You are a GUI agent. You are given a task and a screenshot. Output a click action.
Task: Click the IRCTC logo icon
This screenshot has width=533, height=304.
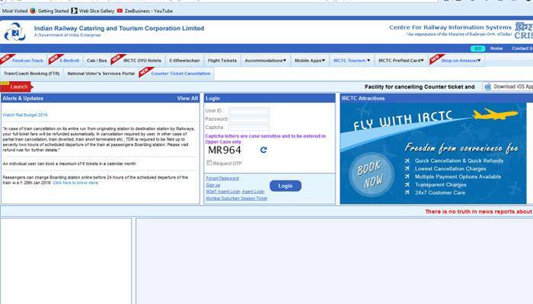[x=14, y=32]
